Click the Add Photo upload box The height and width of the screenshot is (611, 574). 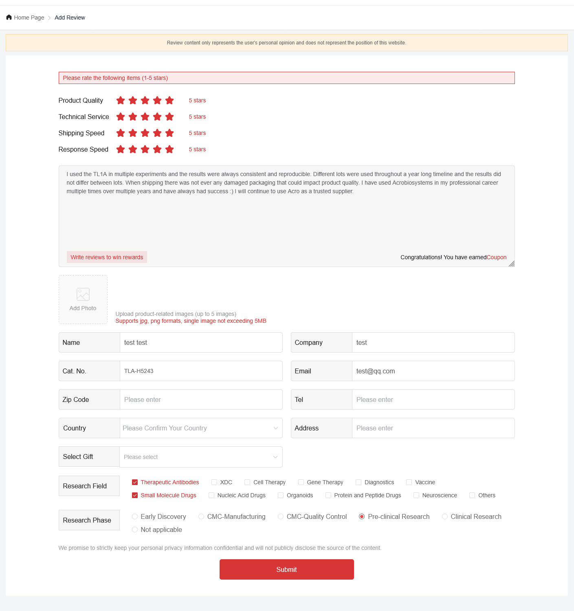coord(83,300)
